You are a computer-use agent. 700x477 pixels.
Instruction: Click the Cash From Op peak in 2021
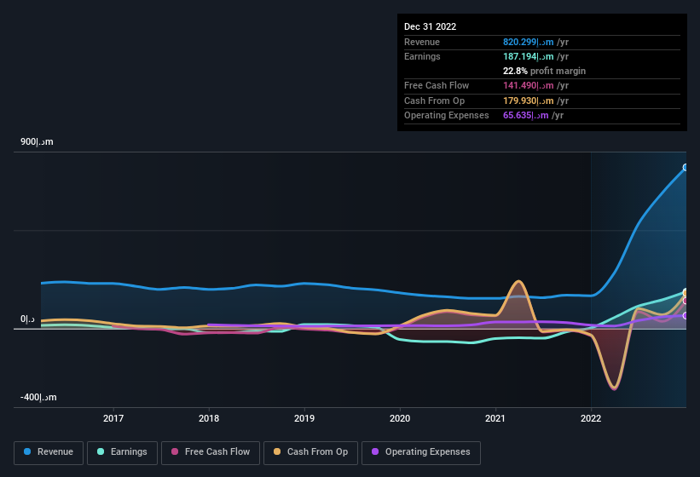point(518,281)
